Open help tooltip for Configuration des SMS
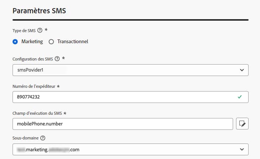Screen dimensions: 260x159 (57, 58)
